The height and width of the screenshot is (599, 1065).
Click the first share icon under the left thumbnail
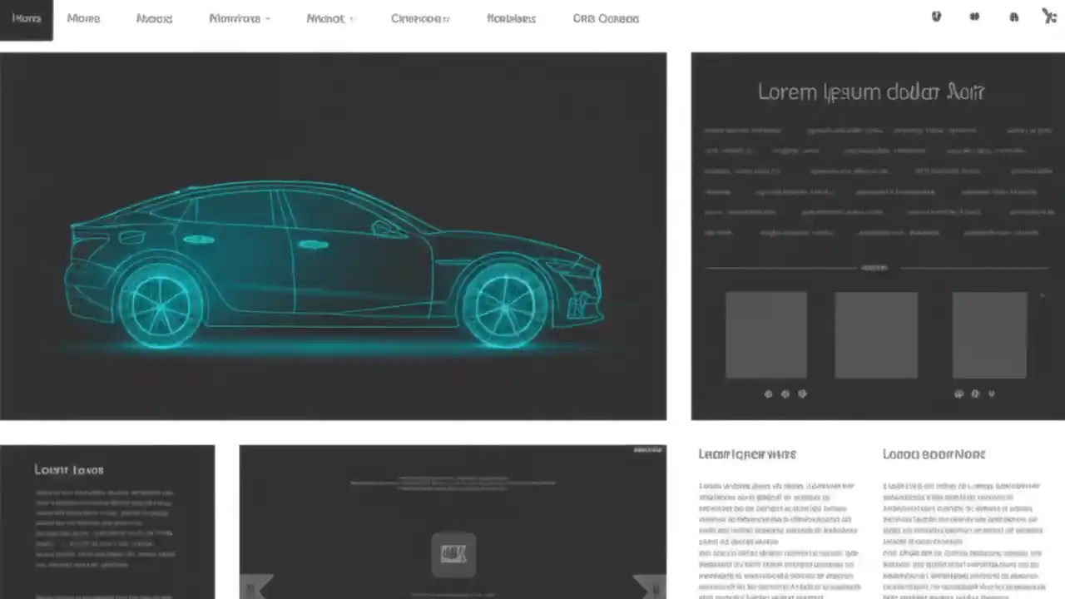point(768,394)
